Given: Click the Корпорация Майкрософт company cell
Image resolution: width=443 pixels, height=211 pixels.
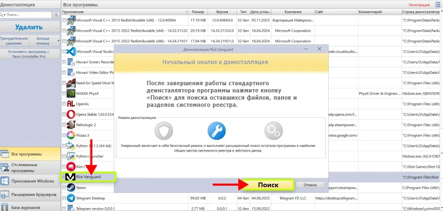Looking at the screenshot, I should pyautogui.click(x=293, y=21).
